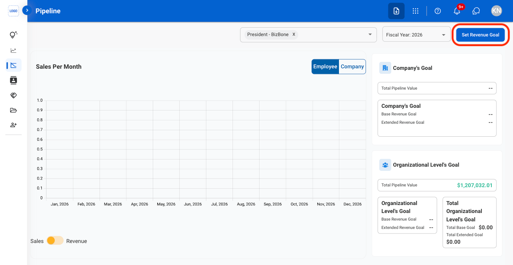This screenshot has height=265, width=513.
Task: Click the Organizational Level's Goal people icon
Action: [x=385, y=165]
